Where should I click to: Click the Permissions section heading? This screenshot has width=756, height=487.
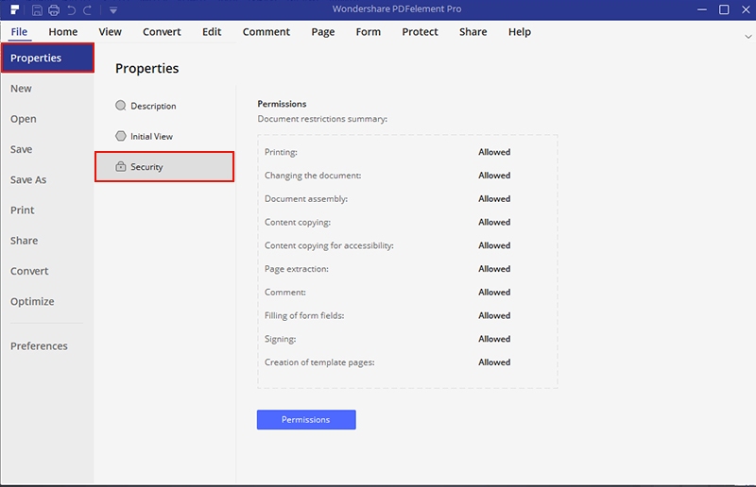(x=282, y=104)
